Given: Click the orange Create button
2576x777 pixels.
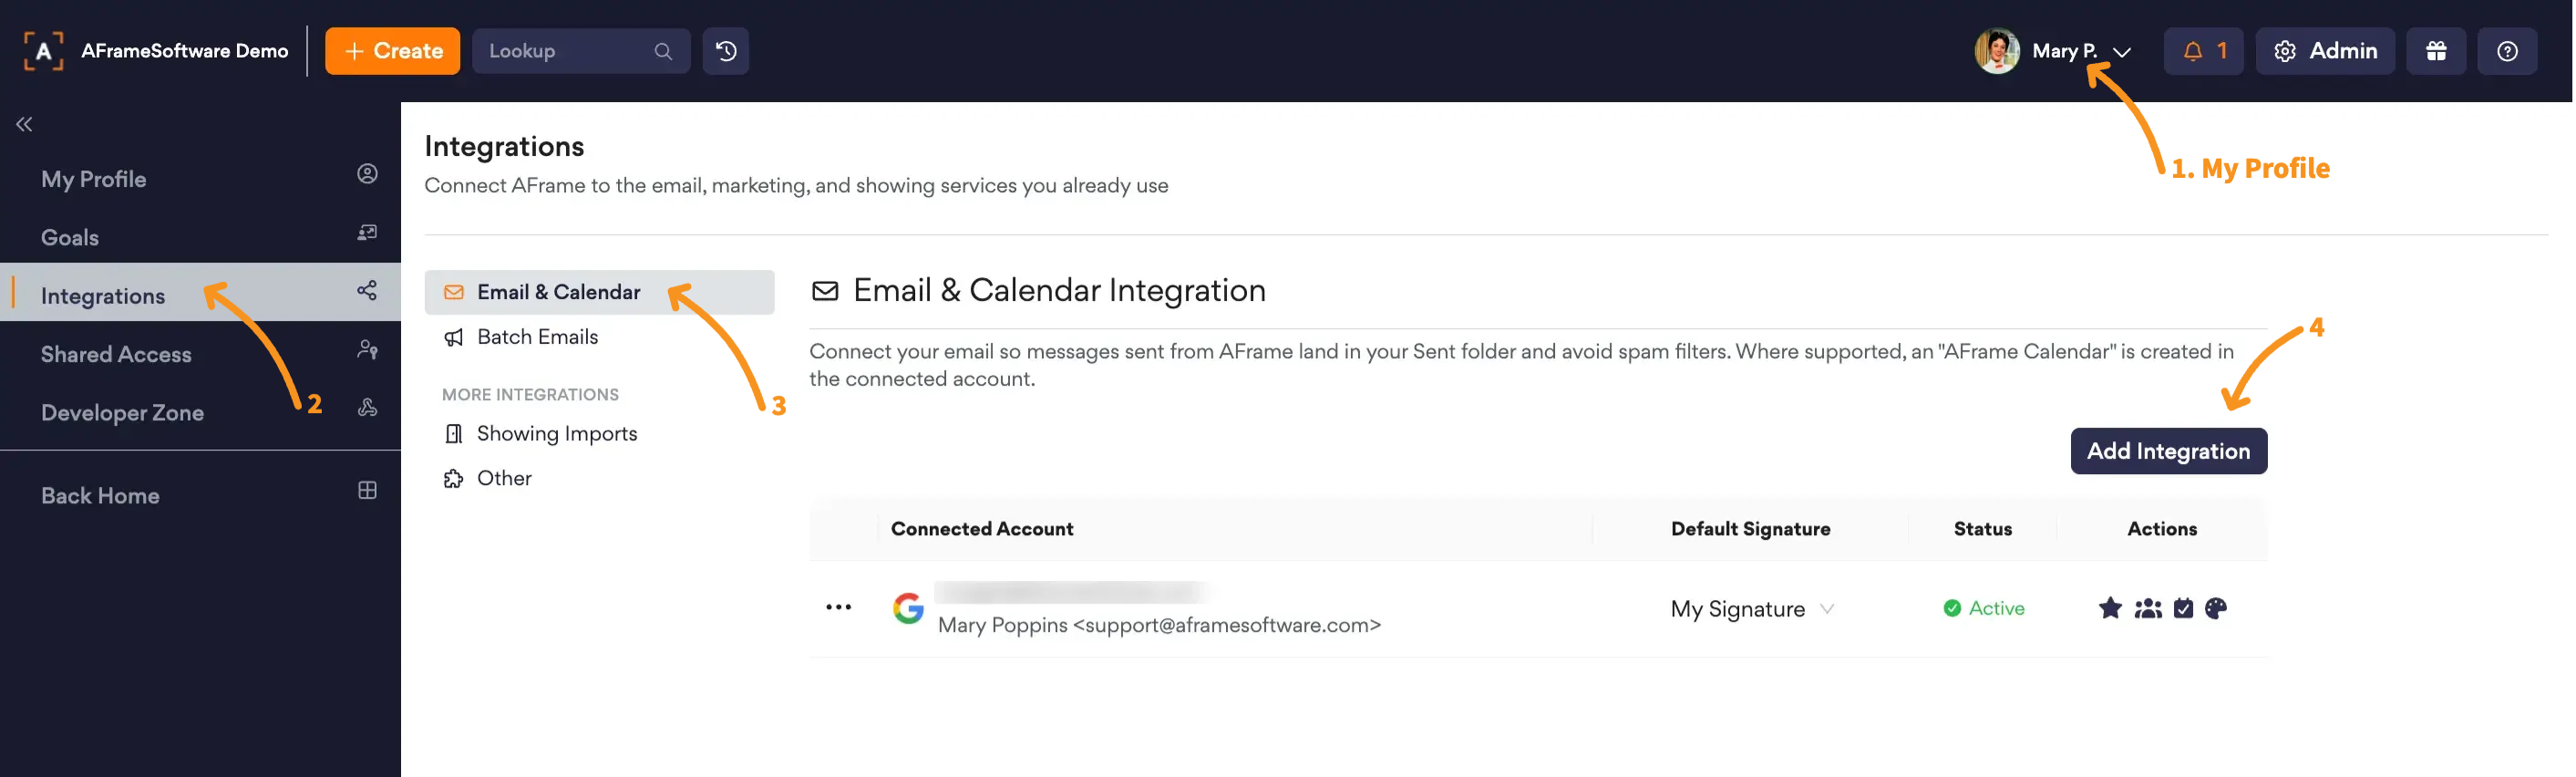Looking at the screenshot, I should click(392, 51).
